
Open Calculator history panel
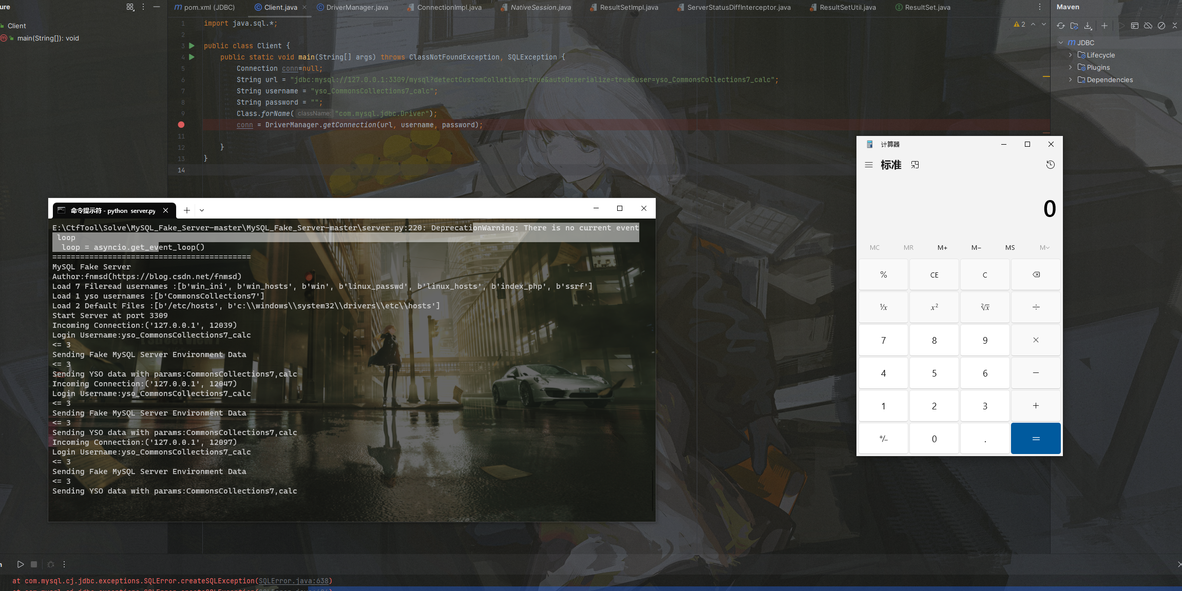point(1051,165)
